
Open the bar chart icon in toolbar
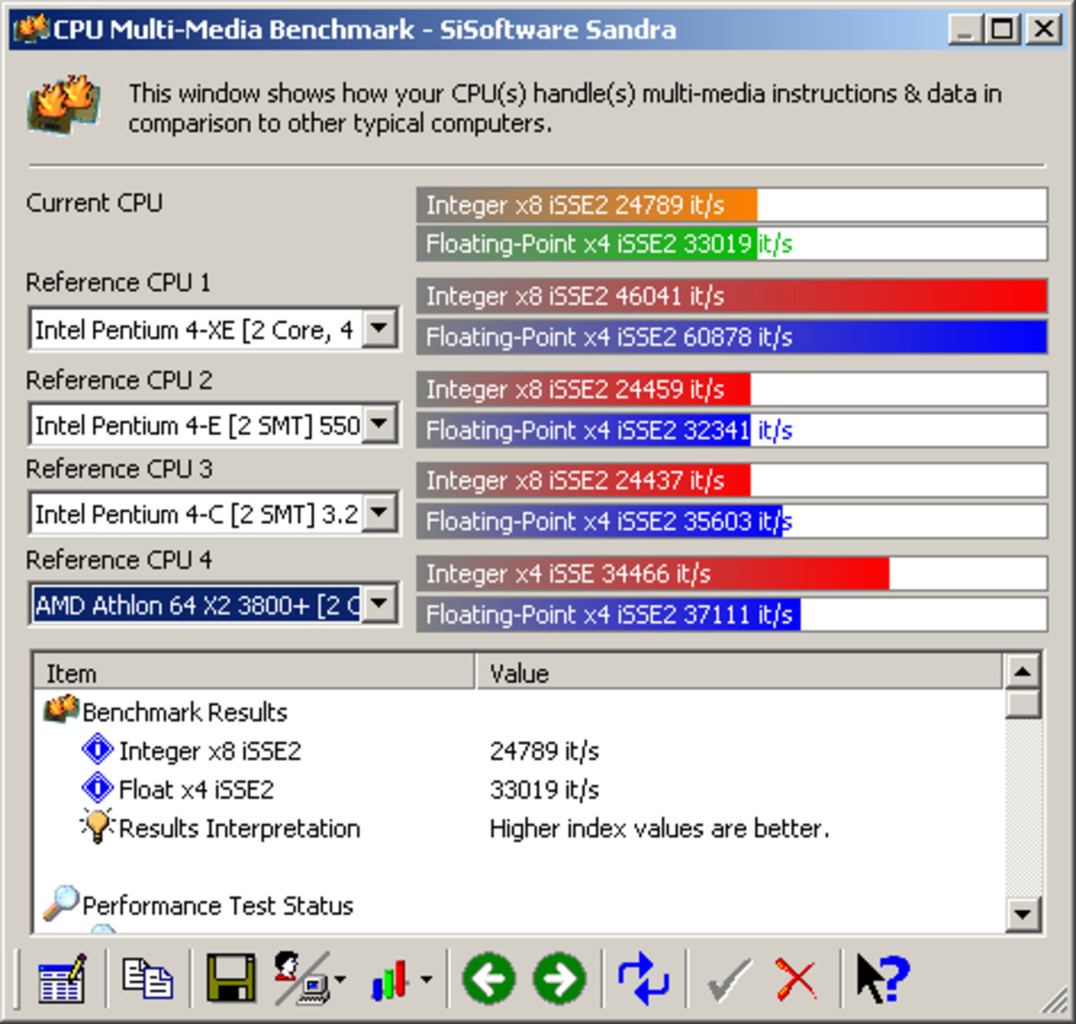(x=391, y=979)
